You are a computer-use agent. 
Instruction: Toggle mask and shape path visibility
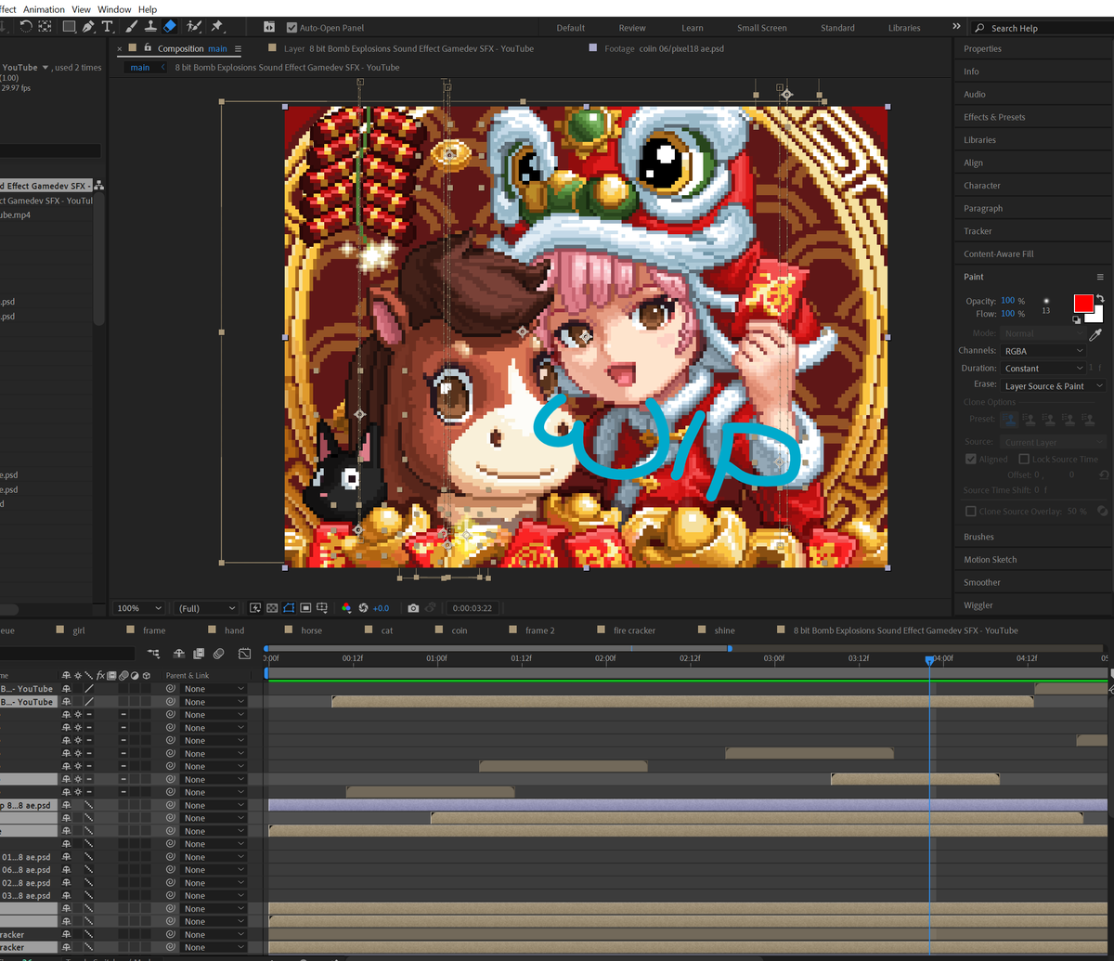coord(289,608)
